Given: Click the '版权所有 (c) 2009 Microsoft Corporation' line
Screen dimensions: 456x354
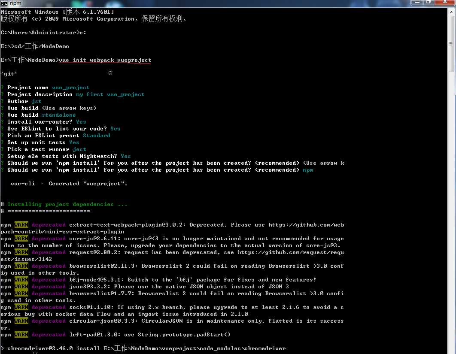Looking at the screenshot, I should (x=94, y=19).
